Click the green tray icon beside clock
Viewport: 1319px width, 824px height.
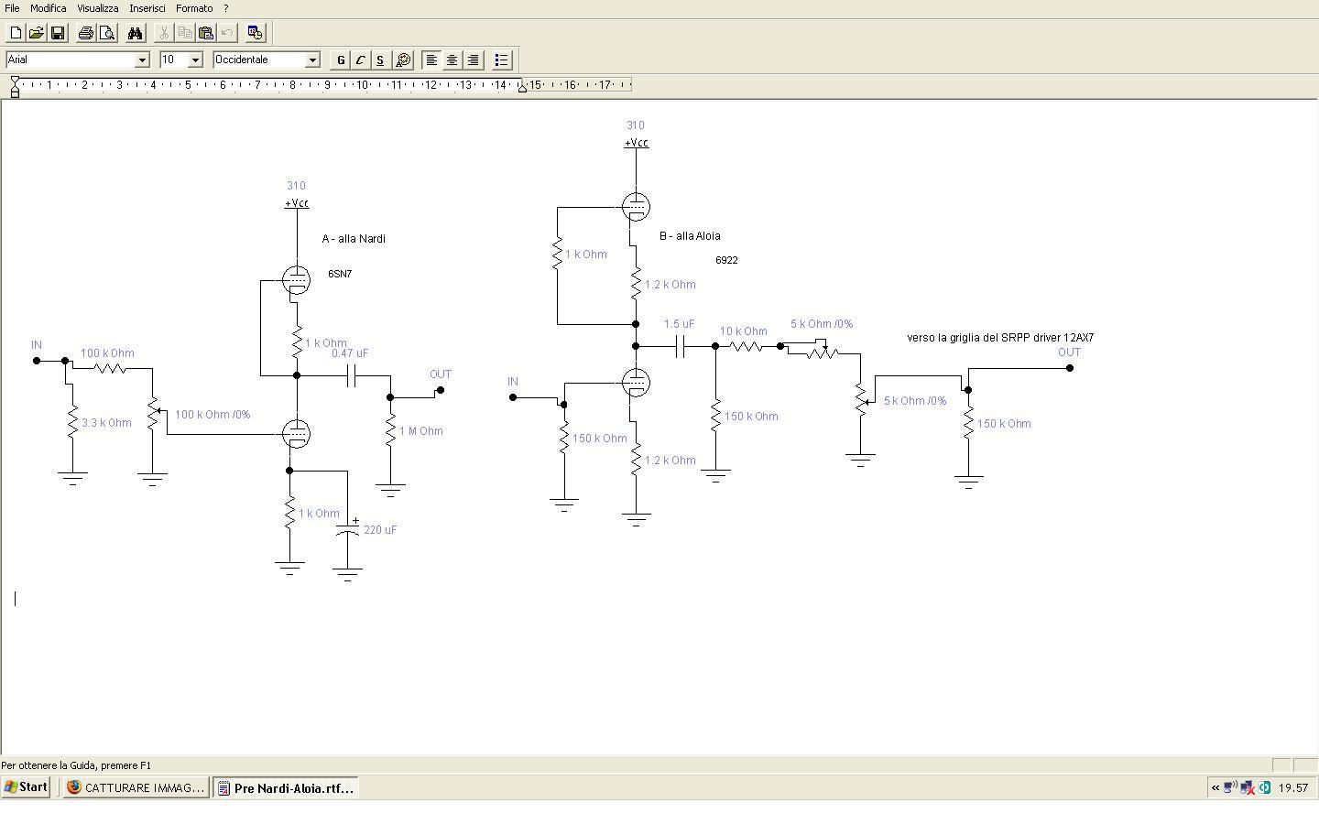coord(1264,787)
